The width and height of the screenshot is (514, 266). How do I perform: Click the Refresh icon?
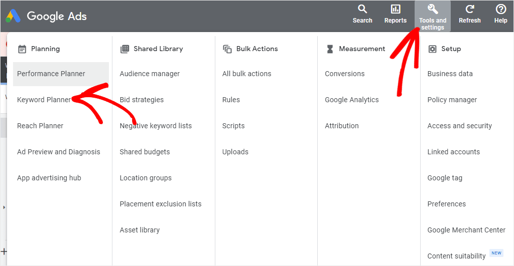(470, 9)
